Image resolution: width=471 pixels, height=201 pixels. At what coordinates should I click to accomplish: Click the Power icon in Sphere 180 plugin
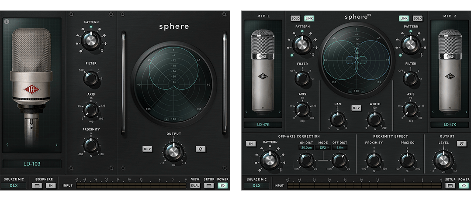click(x=464, y=185)
